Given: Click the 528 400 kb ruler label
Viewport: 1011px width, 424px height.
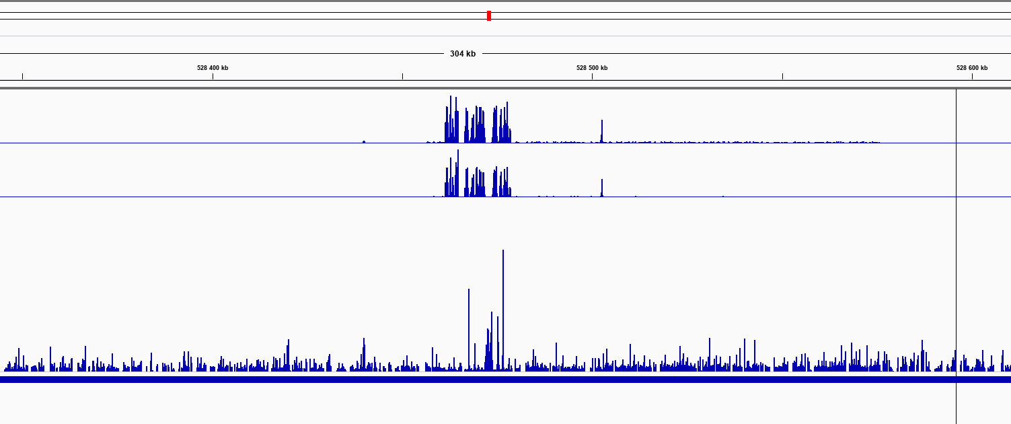Looking at the screenshot, I should (213, 68).
